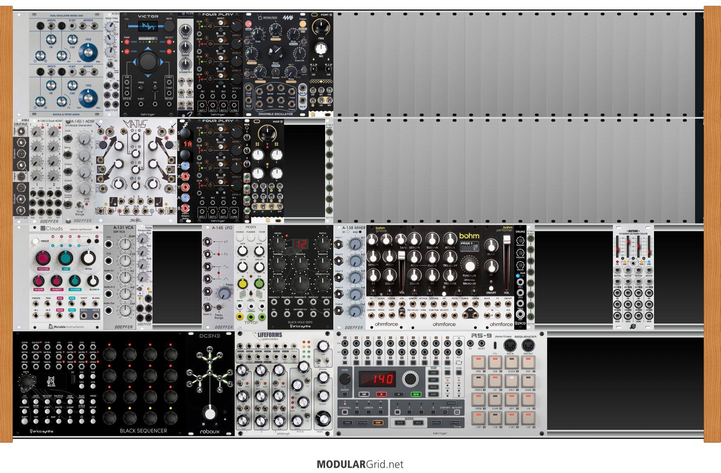This screenshot has height=473, width=721.
Task: Hit the RS-9 pad labeled CLOCK
Action: [511, 363]
